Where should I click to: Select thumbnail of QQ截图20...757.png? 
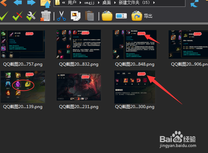[23, 44]
